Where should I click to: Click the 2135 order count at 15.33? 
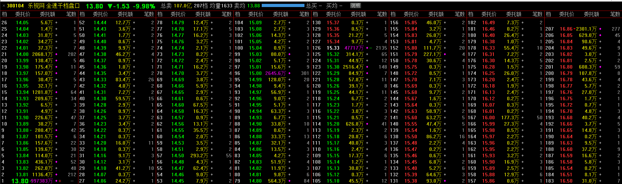click(x=381, y=48)
